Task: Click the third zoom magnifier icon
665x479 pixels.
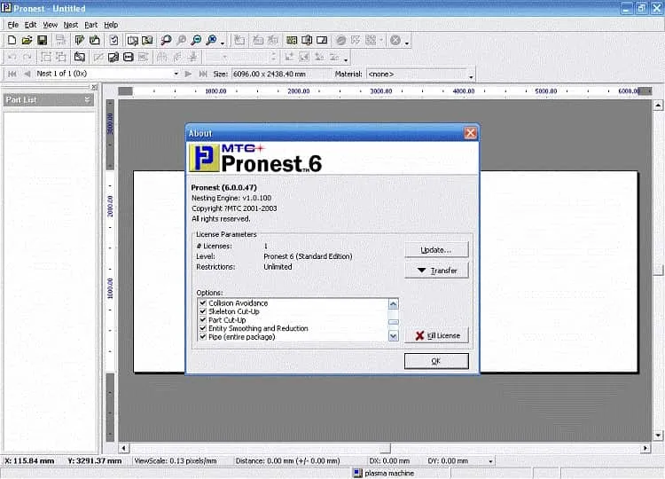Action: [x=196, y=40]
